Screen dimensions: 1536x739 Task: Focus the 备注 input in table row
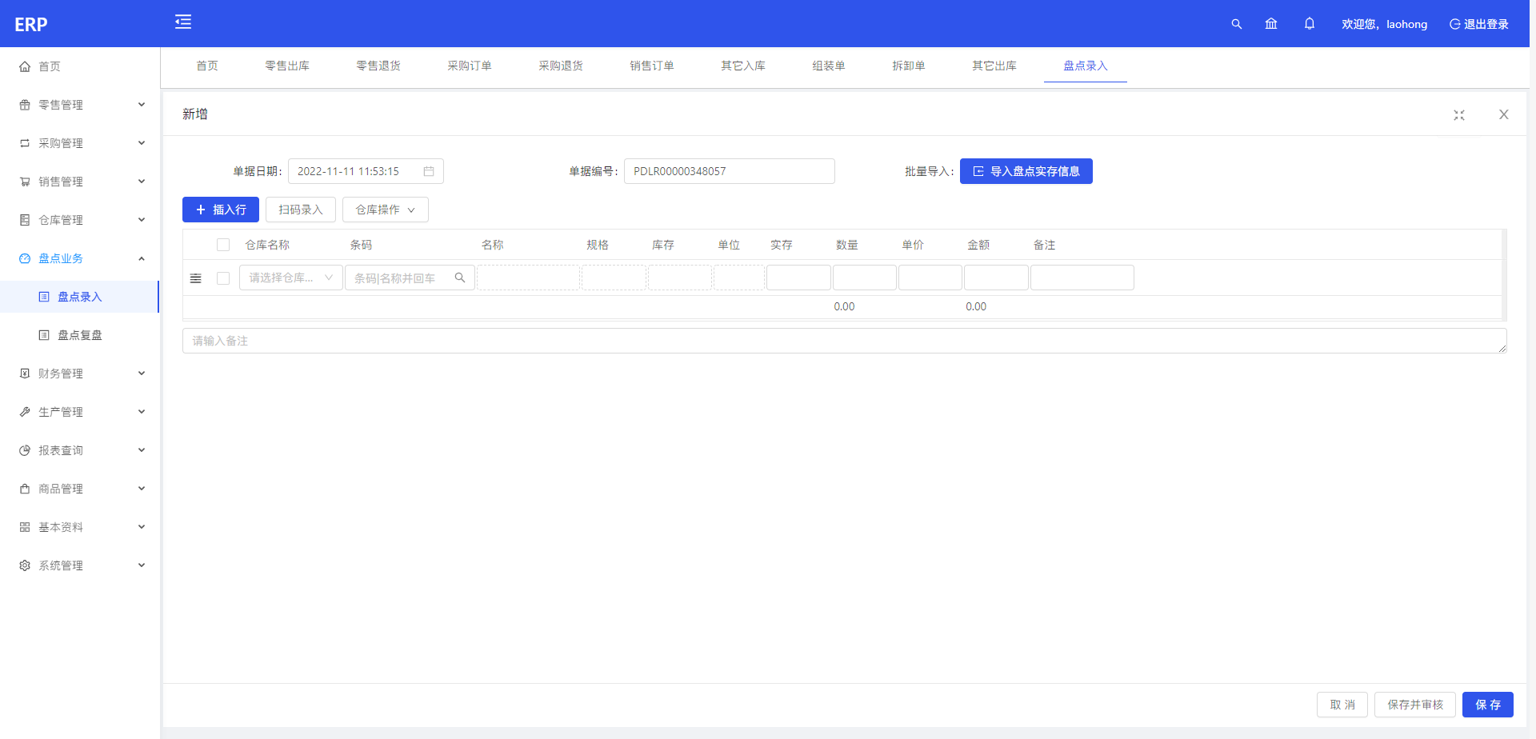pos(1082,278)
